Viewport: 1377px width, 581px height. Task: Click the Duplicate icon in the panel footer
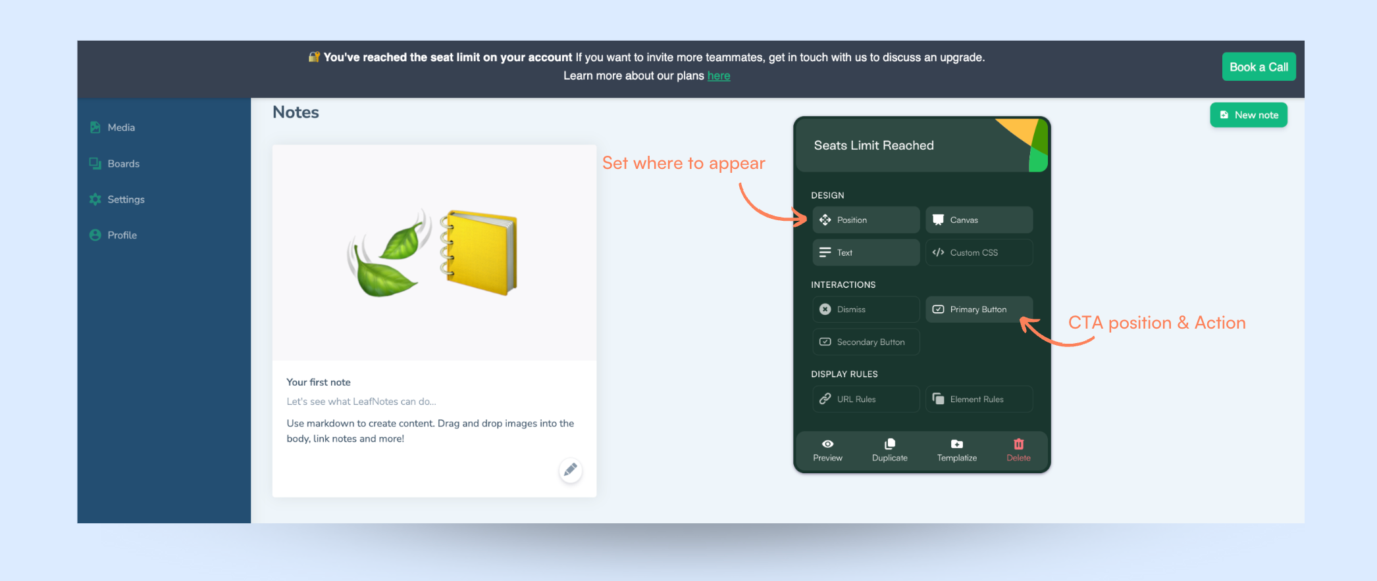(889, 444)
